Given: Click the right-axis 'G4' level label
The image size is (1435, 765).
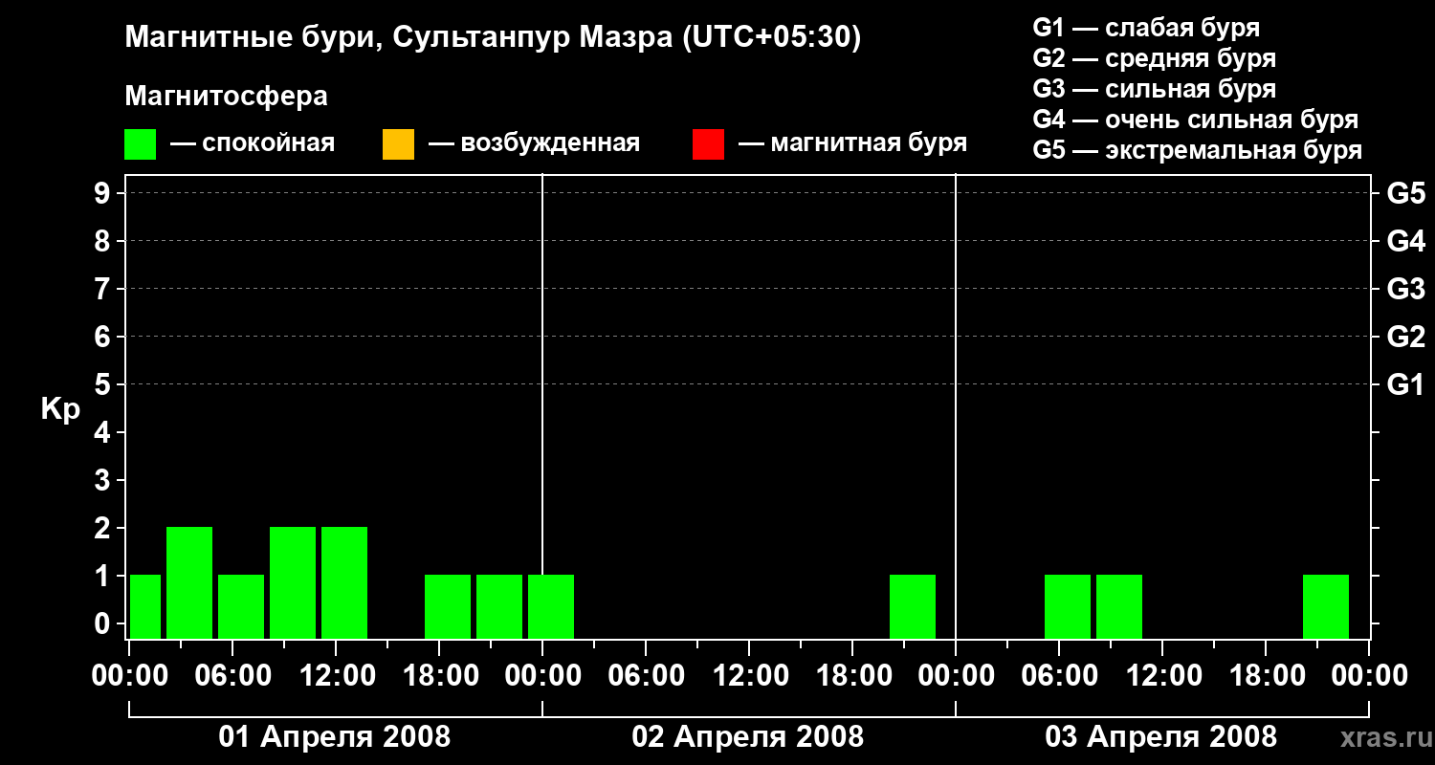Looking at the screenshot, I should pyautogui.click(x=1405, y=241).
